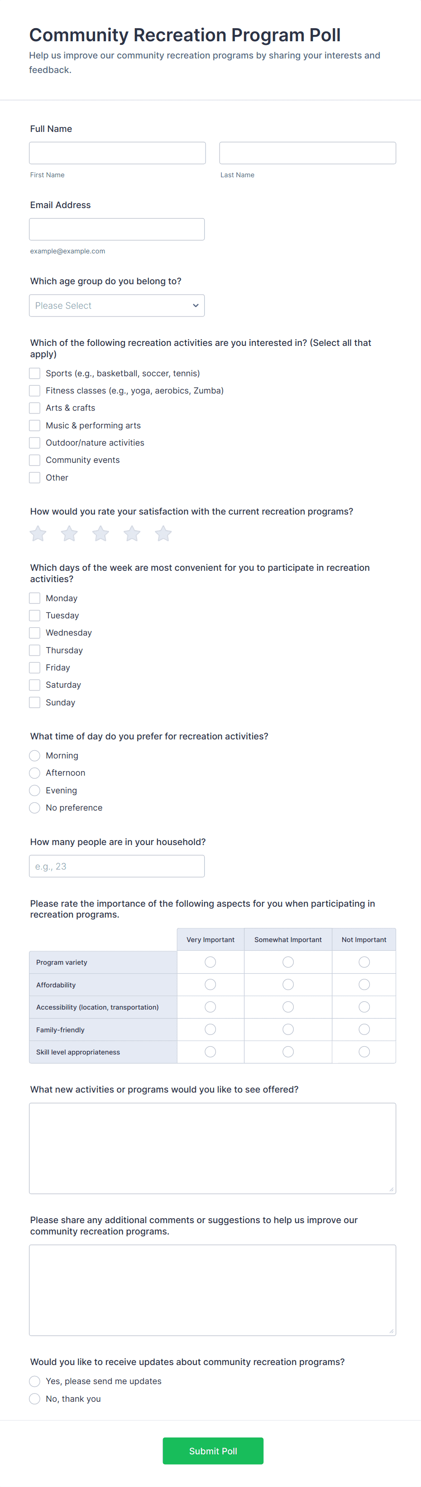
Task: Open the age group dropdown
Action: click(x=116, y=306)
